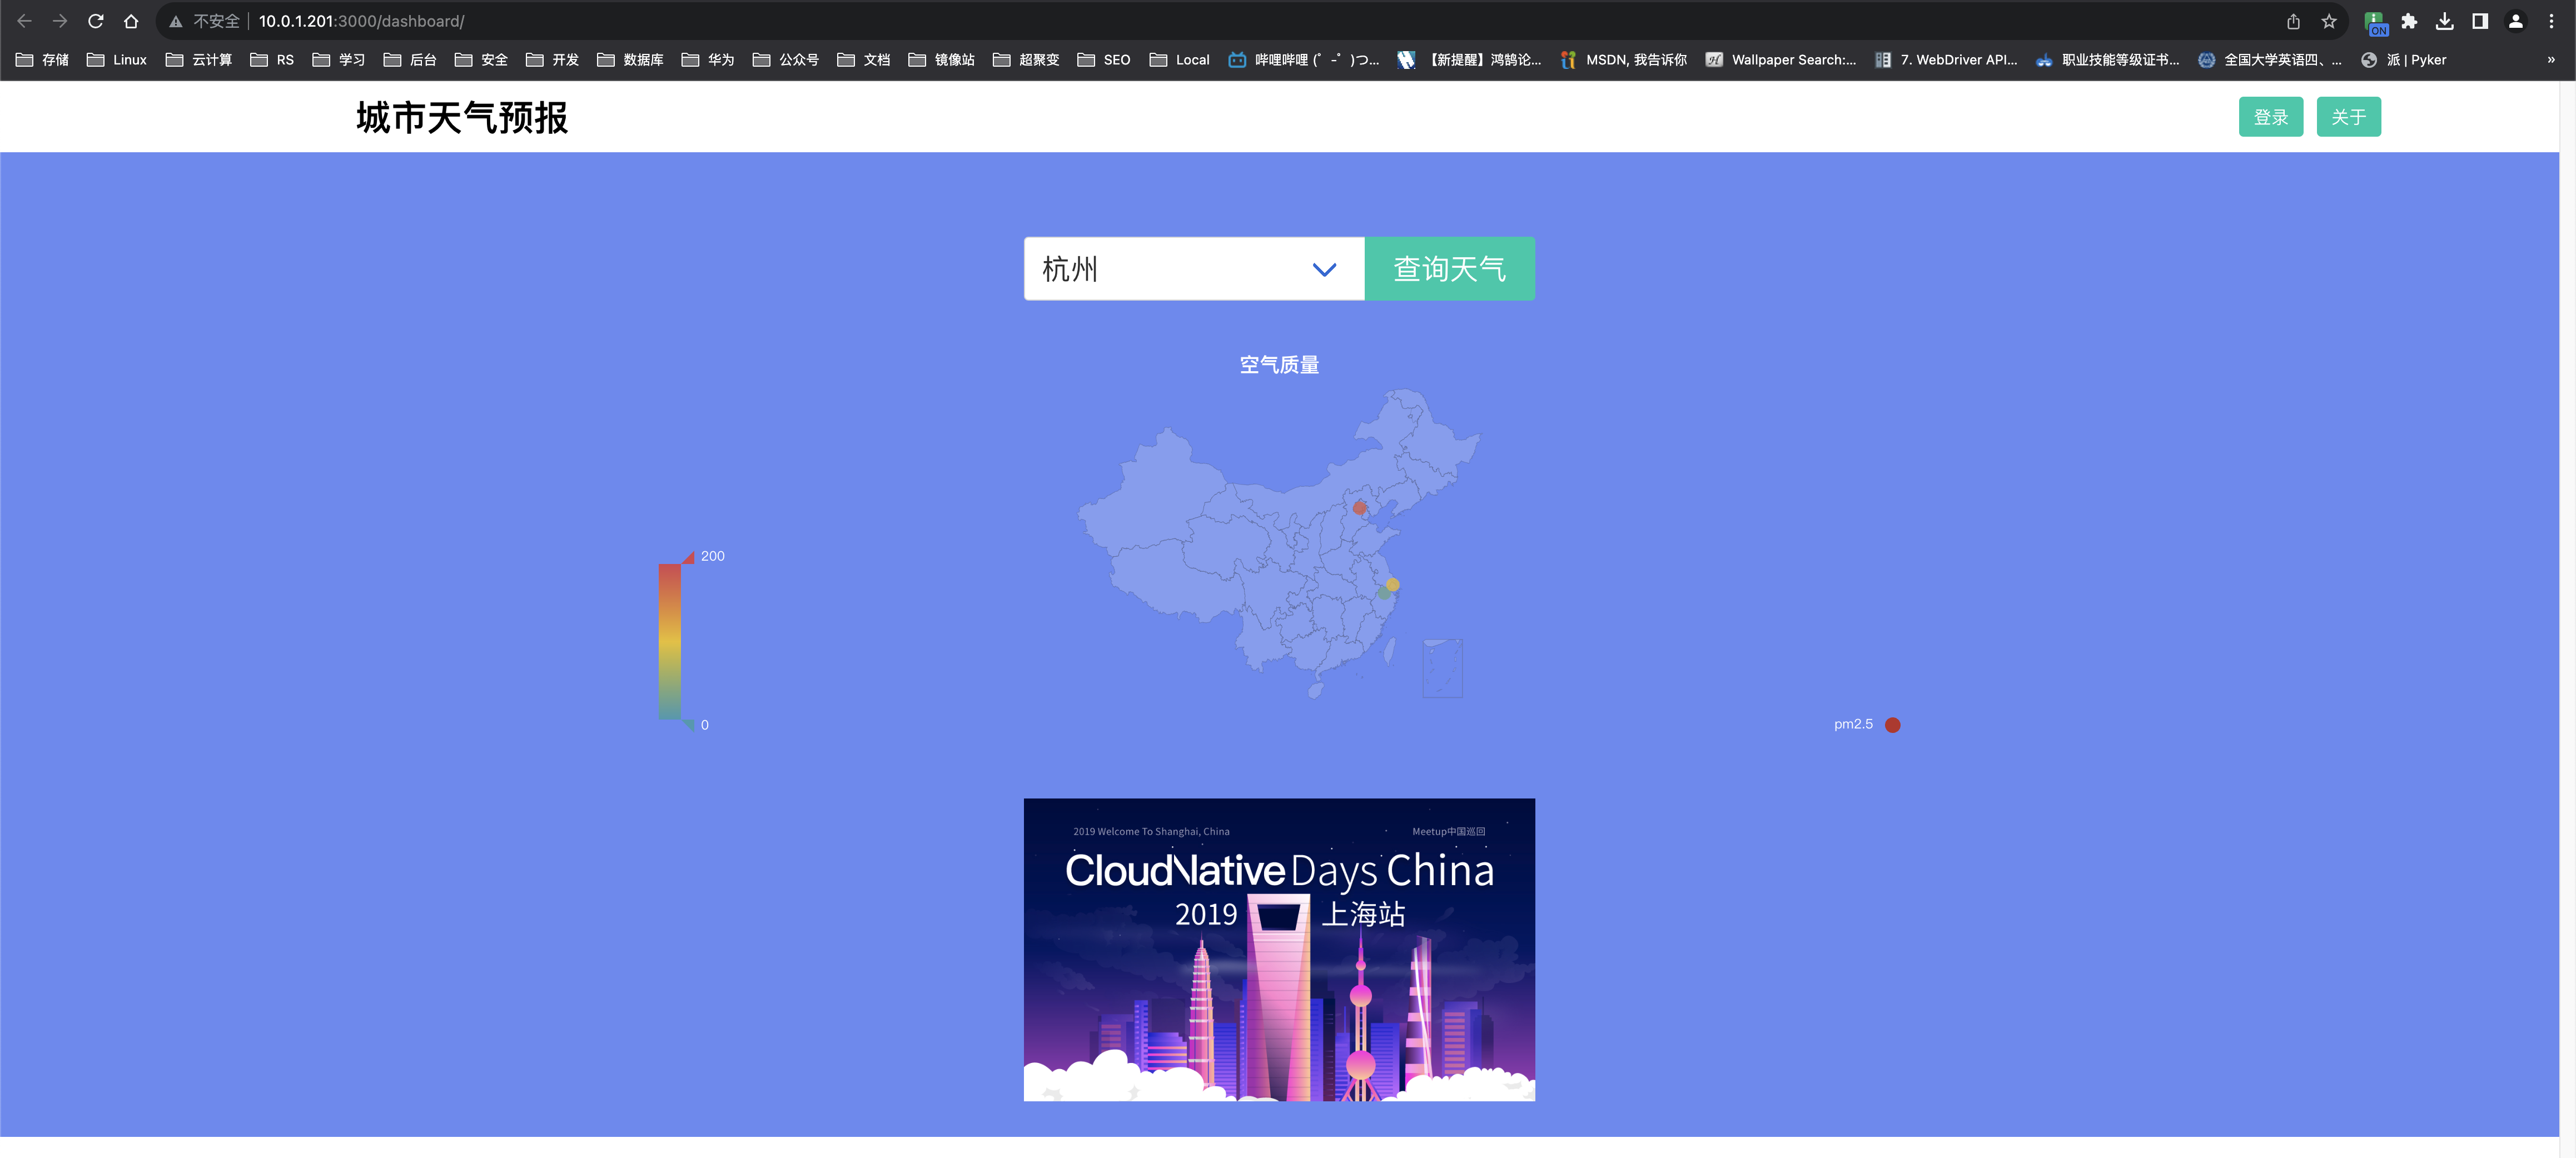Click the 查询天气 query weather button
Viewport: 2576px width, 1158px height.
click(1449, 268)
